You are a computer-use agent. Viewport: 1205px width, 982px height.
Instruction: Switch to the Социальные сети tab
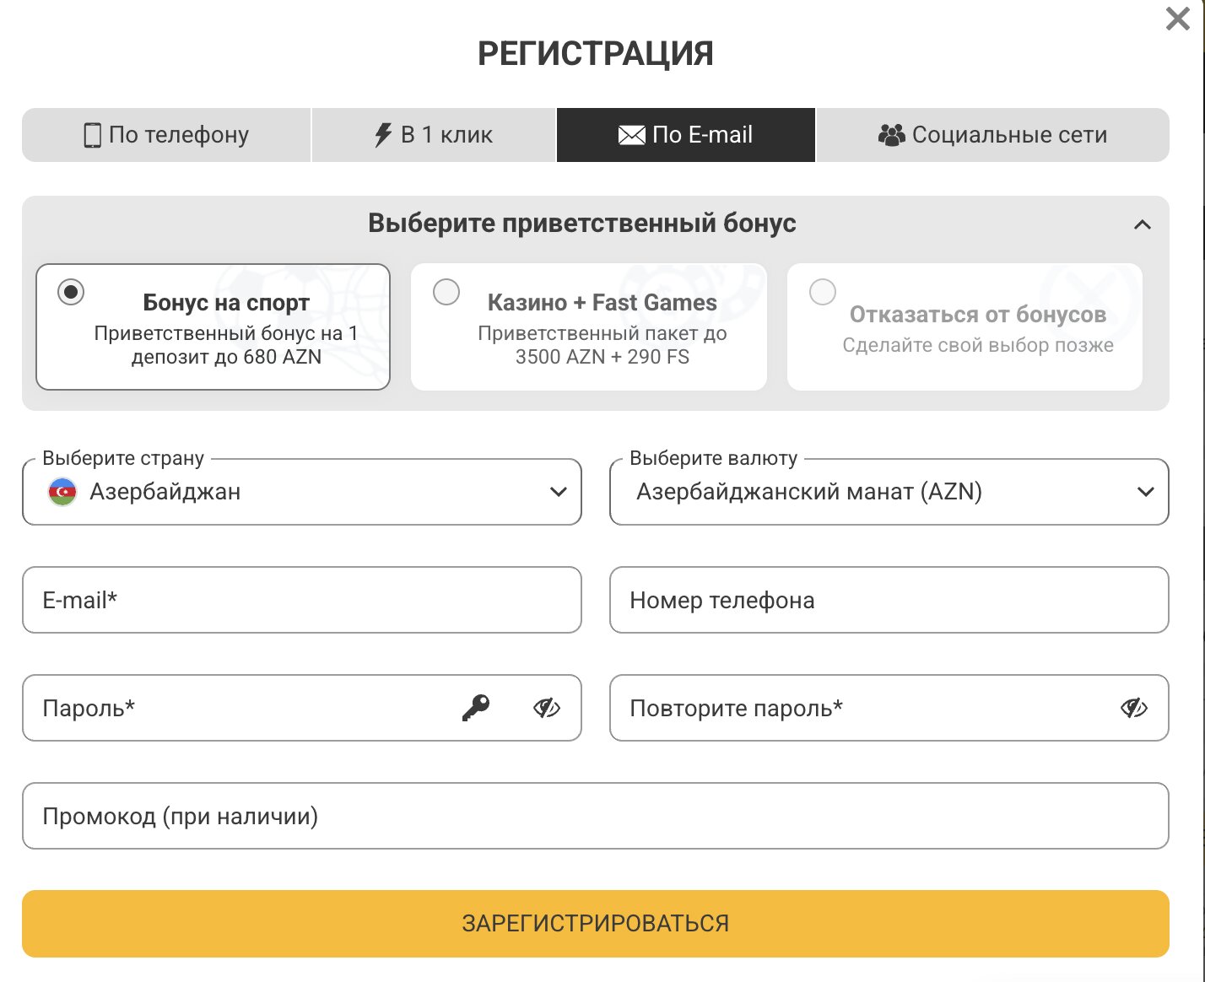[992, 135]
